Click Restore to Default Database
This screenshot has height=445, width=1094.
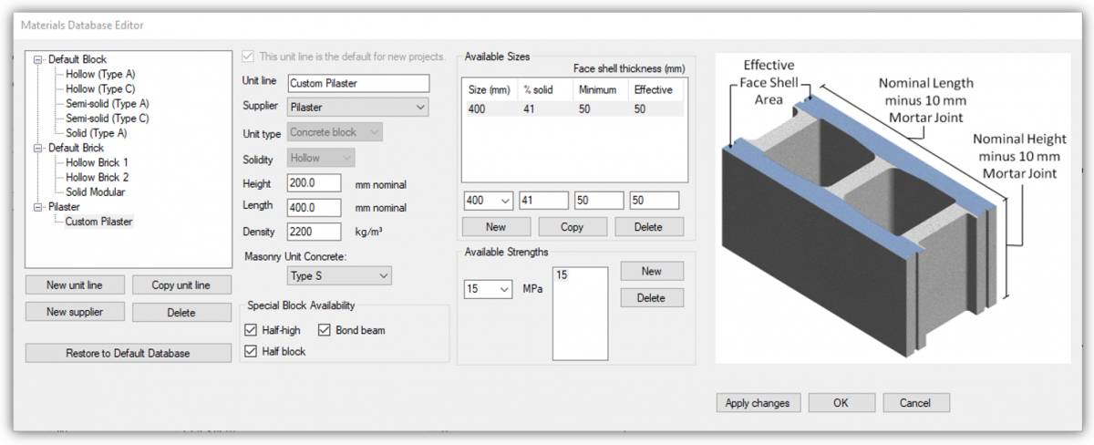[128, 353]
